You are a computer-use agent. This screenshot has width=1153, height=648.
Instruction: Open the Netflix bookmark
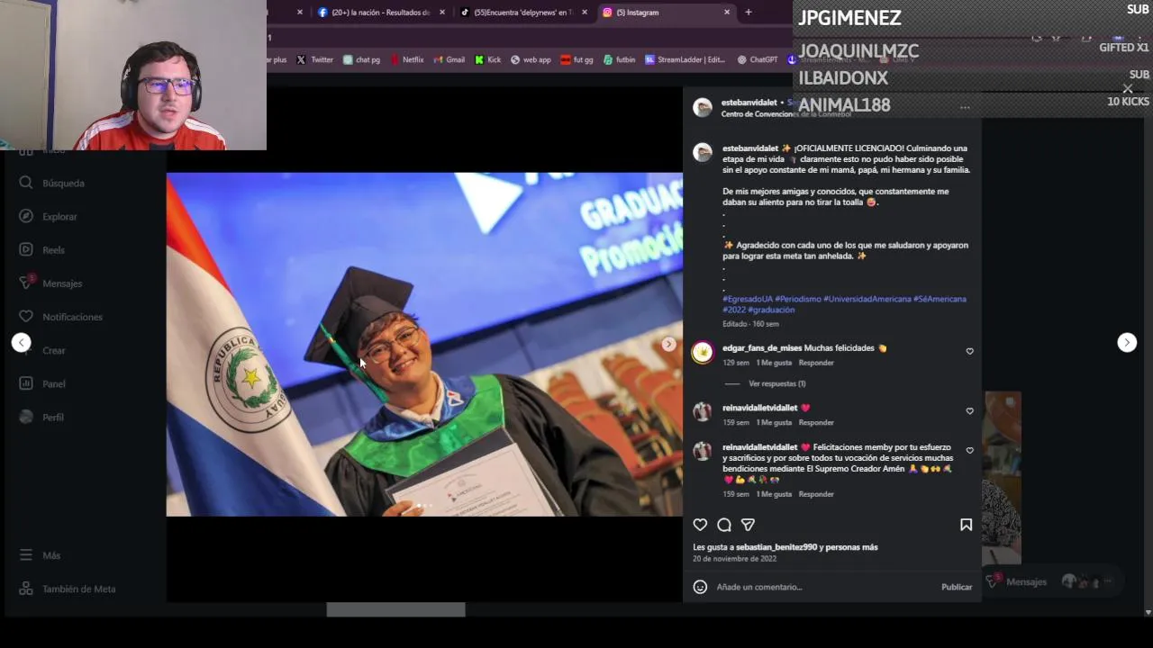(405, 59)
